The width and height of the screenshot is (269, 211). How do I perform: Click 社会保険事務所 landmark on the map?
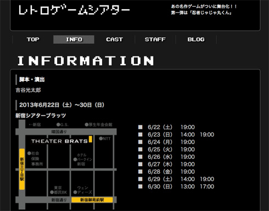[36, 158]
